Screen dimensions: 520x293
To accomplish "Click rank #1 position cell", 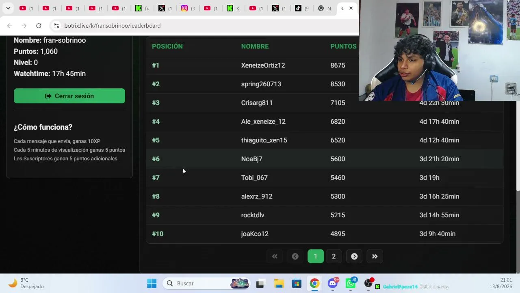I will pos(156,65).
